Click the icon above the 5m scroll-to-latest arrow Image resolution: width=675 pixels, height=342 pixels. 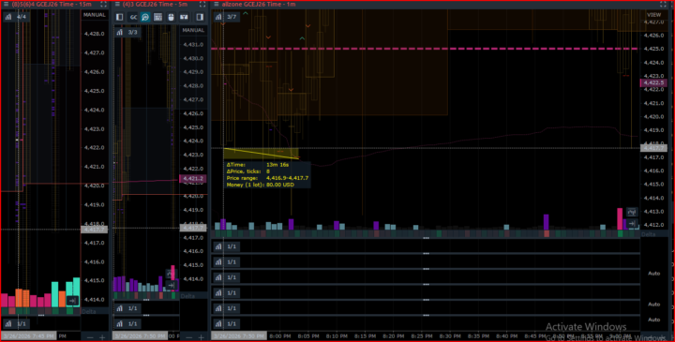pyautogui.click(x=171, y=274)
